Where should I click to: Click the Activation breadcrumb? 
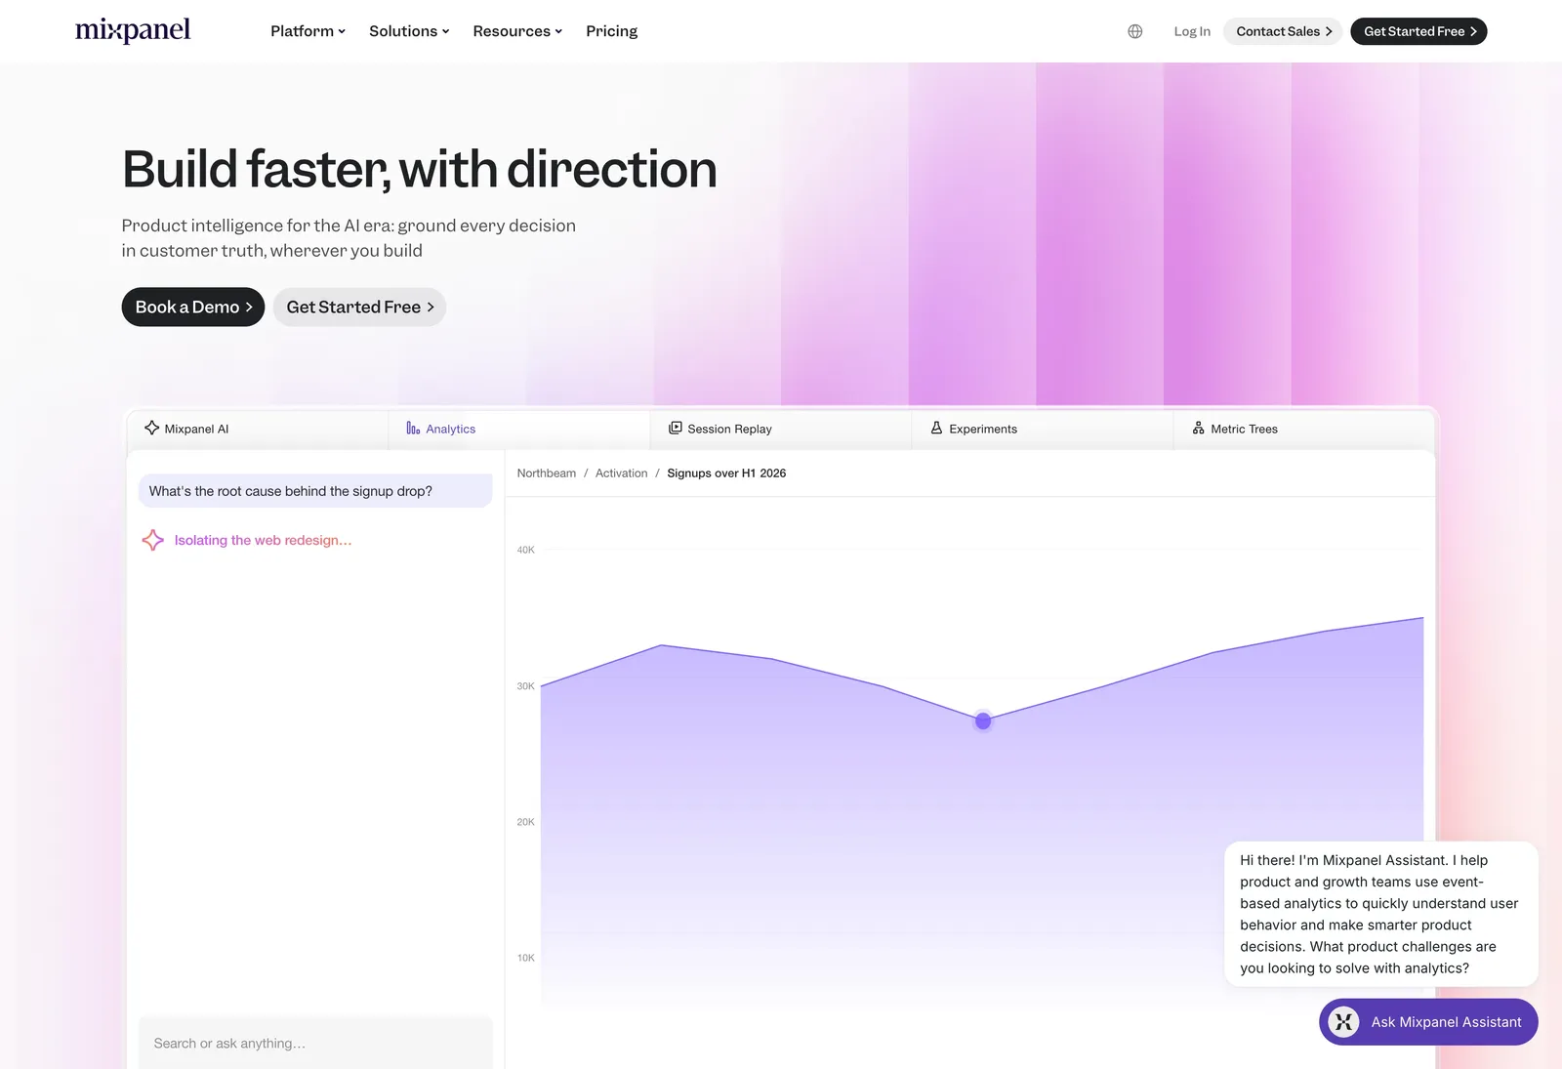point(621,473)
